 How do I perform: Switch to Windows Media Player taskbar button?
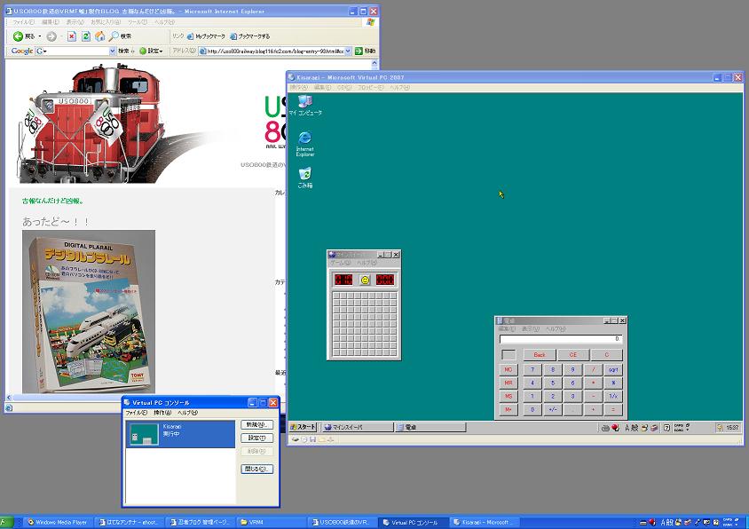[58, 522]
